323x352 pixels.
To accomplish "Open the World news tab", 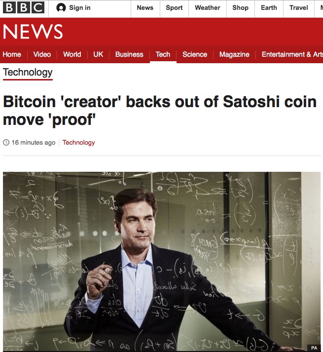I will click(72, 54).
